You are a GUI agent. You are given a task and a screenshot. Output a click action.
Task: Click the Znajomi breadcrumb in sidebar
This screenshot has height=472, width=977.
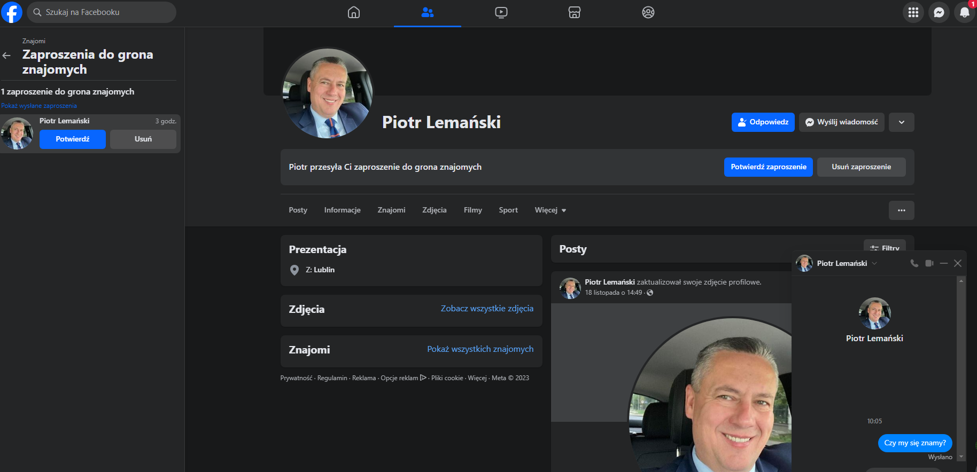click(34, 41)
